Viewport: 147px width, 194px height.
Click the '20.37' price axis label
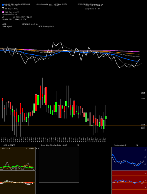pyautogui.click(x=143, y=99)
